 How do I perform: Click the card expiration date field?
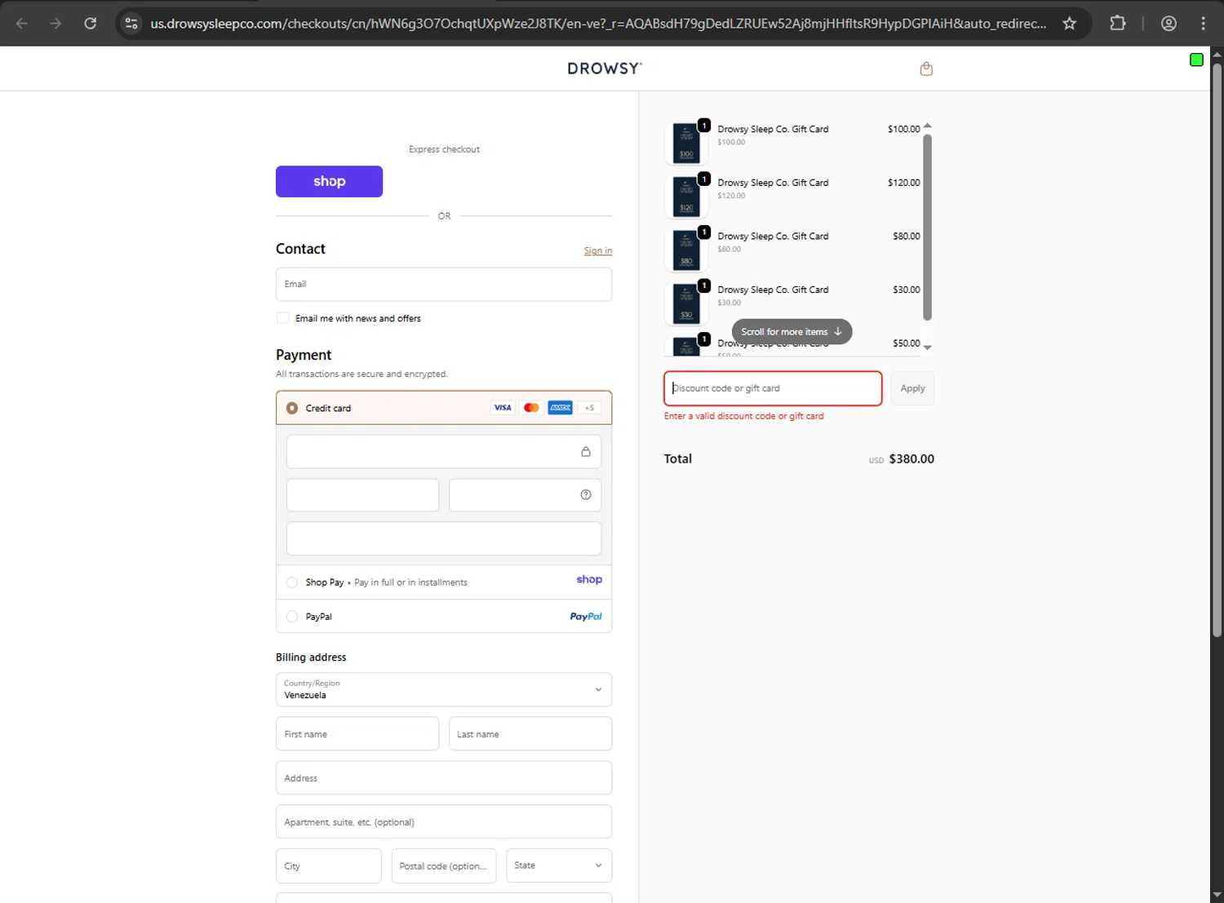click(362, 495)
